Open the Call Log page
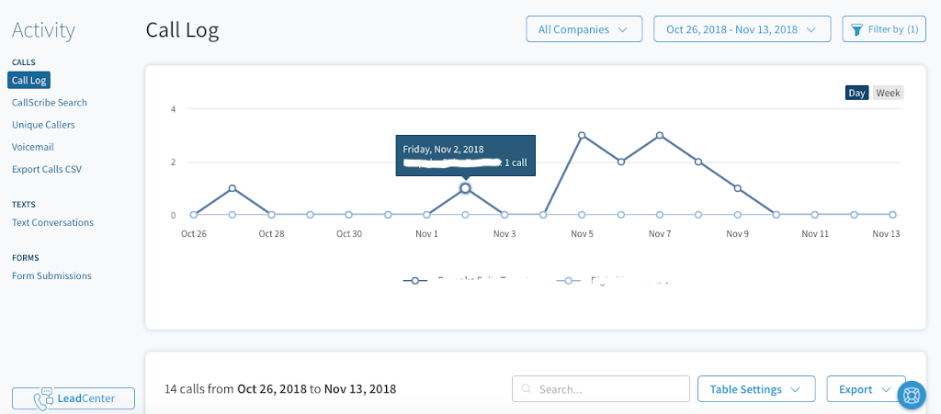Image resolution: width=941 pixels, height=414 pixels. 28,80
